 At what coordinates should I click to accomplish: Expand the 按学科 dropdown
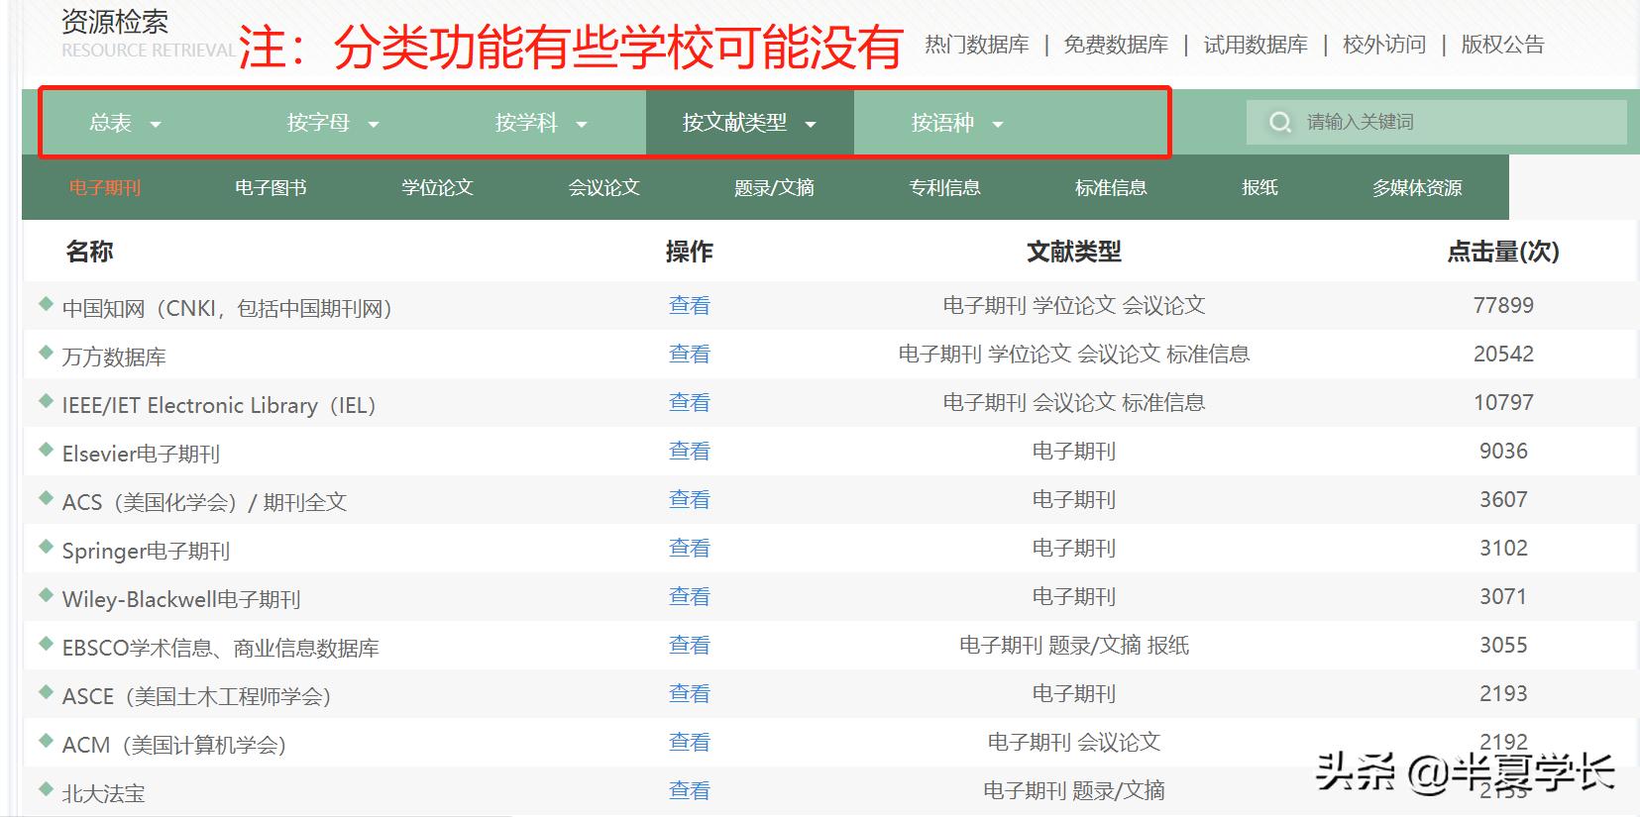click(x=541, y=123)
